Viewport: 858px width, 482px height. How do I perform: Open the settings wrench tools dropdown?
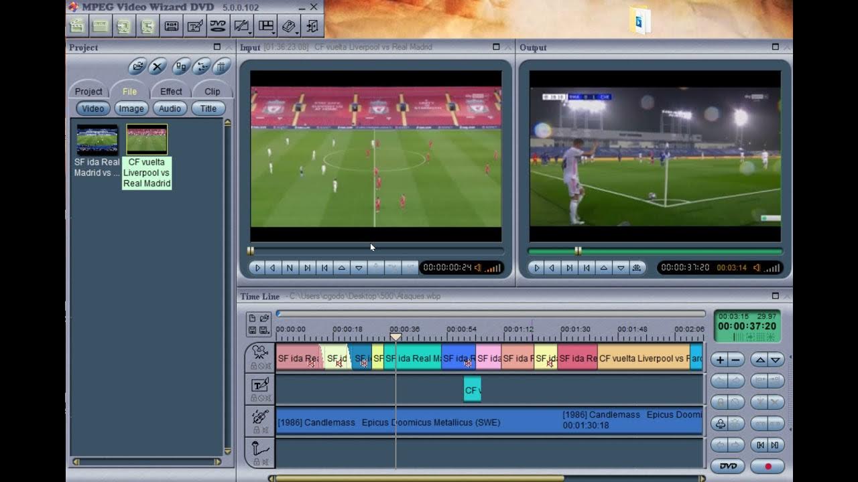coord(241,26)
